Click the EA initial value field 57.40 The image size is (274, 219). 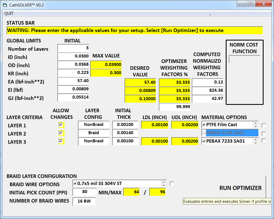[x=73, y=81]
